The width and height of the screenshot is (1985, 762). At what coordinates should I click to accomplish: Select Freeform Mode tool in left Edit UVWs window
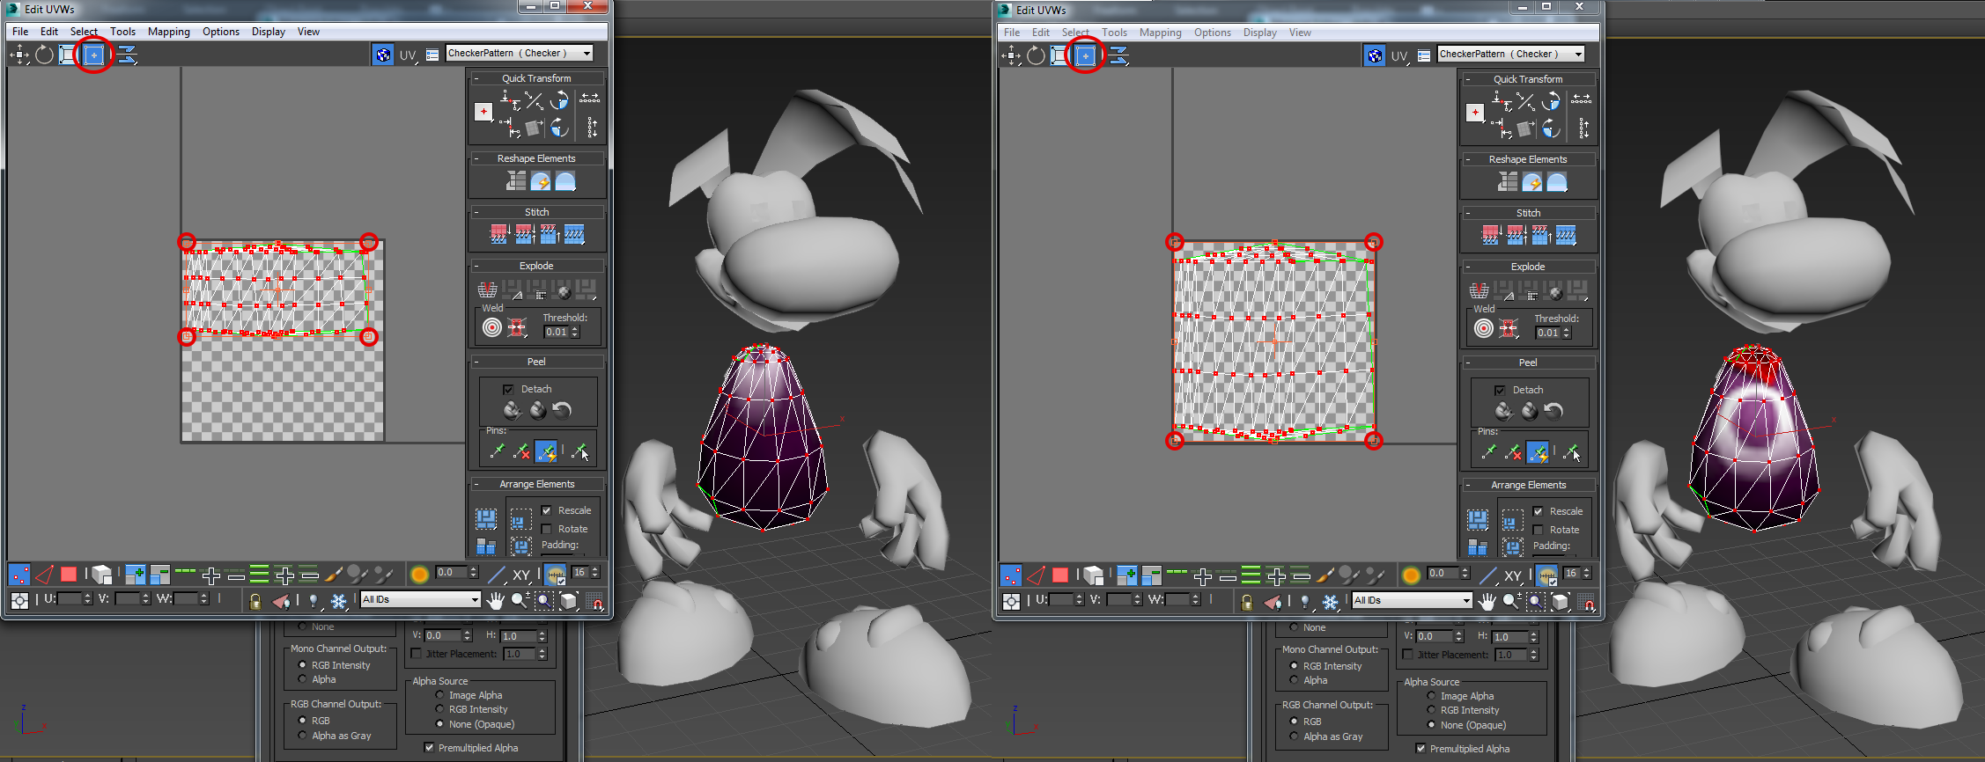[93, 55]
